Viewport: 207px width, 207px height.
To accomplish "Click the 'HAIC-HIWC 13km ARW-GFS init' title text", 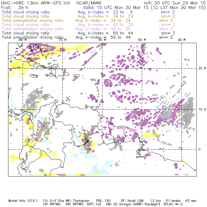I will click(x=36, y=3).
